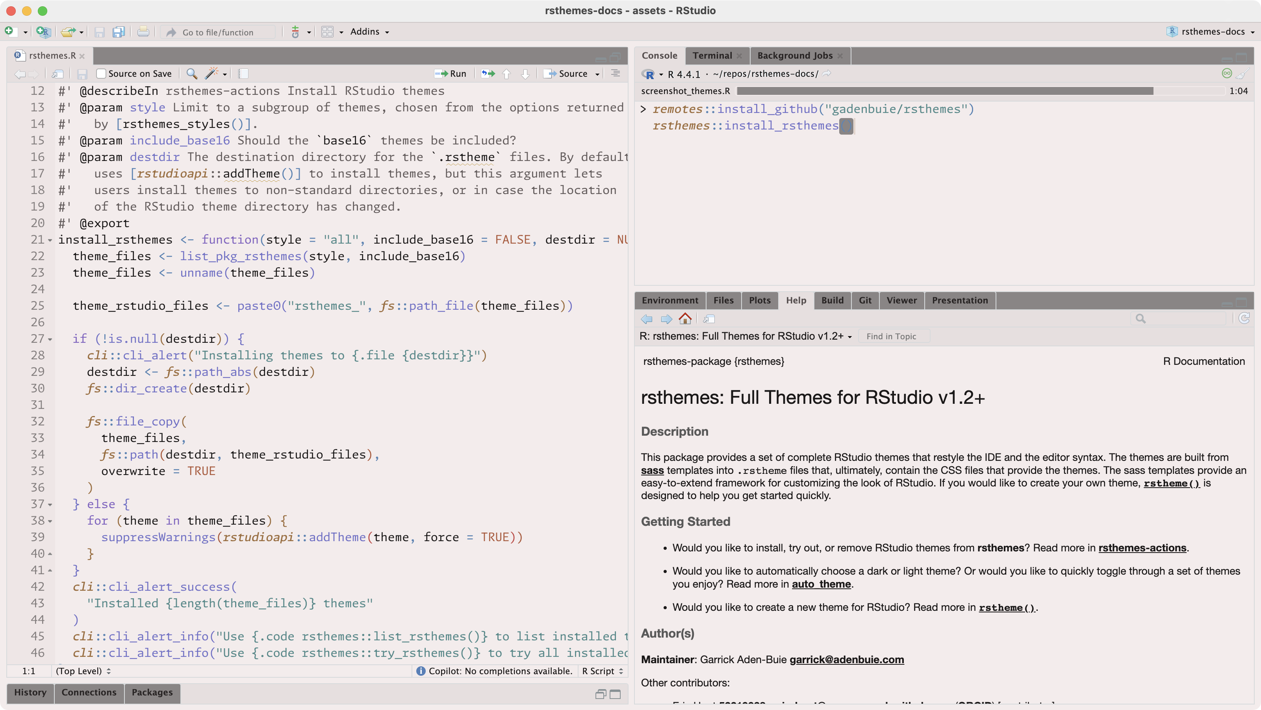Screen dimensions: 1261x710
Task: Collapse the code fold at line 21
Action: point(50,240)
